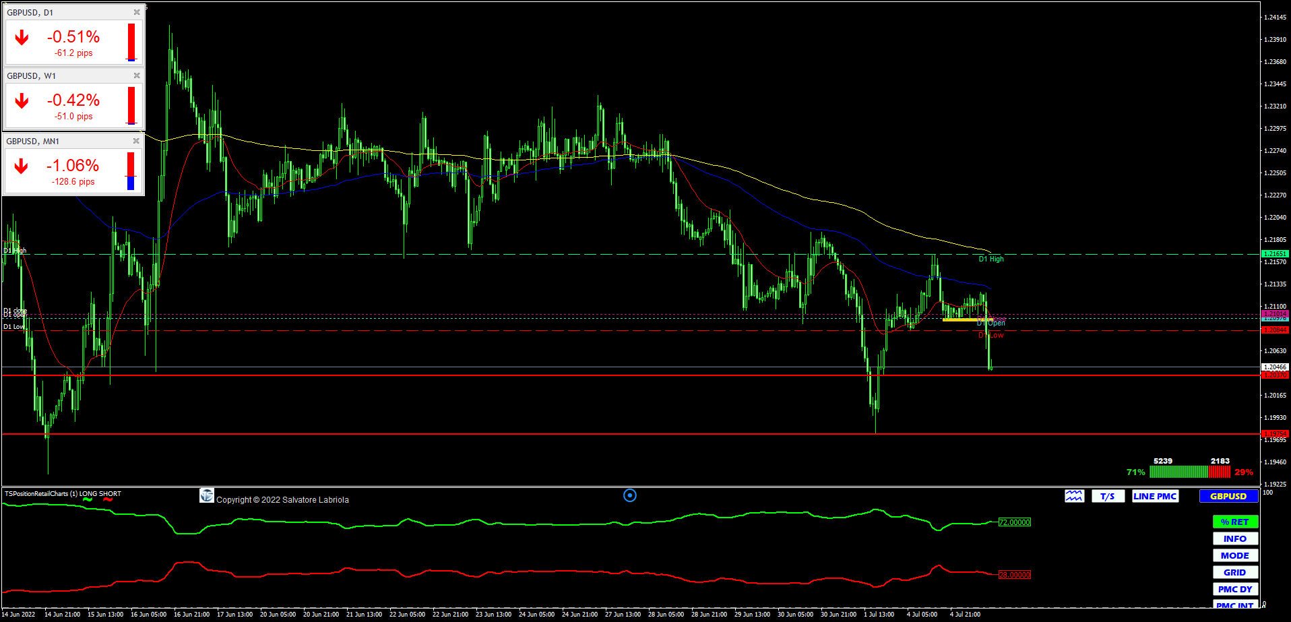
Task: Toggle the green % RET button
Action: click(1235, 522)
